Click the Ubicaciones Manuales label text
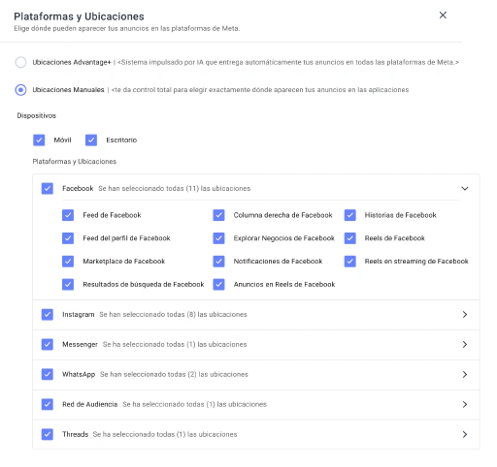The width and height of the screenshot is (497, 467). [68, 90]
